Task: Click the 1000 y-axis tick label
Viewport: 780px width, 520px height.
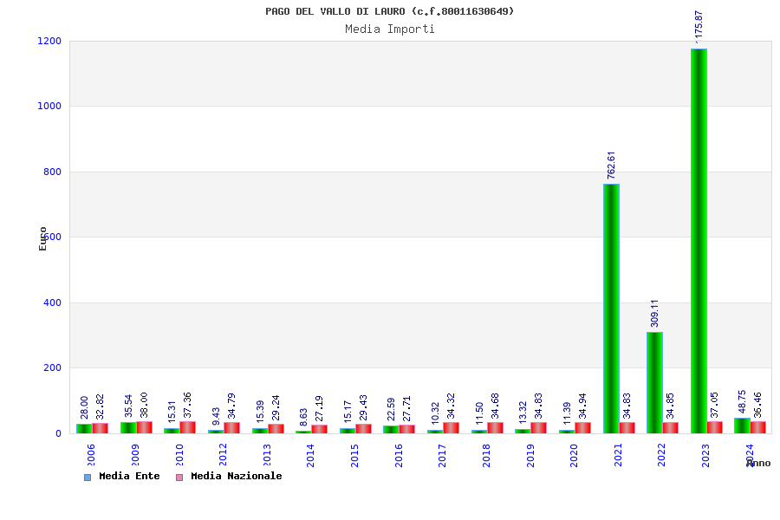Action: coord(49,106)
